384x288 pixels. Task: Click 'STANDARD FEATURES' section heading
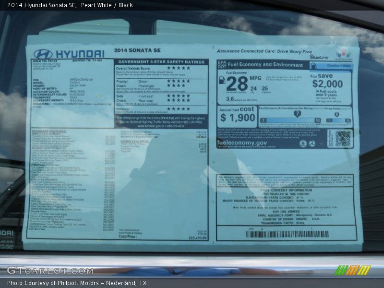49,132
